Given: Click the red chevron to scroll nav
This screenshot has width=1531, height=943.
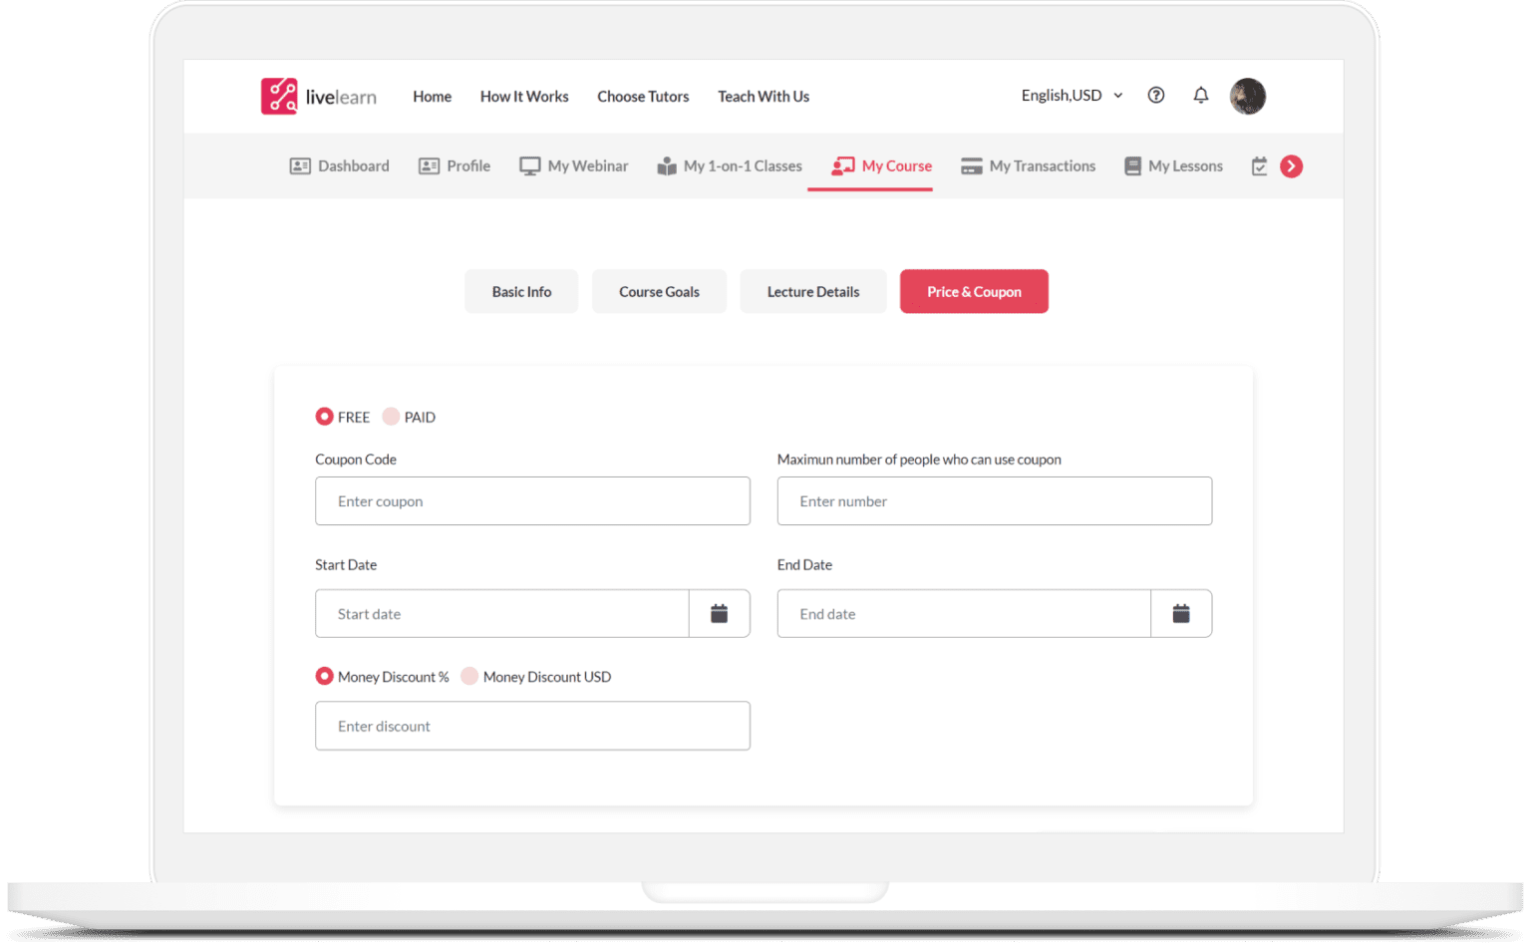Looking at the screenshot, I should click(x=1292, y=166).
